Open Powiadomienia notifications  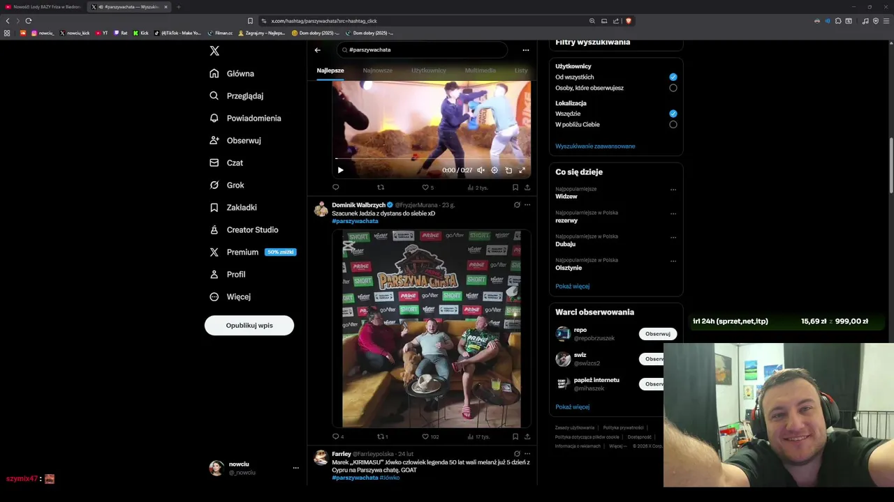tap(245, 118)
